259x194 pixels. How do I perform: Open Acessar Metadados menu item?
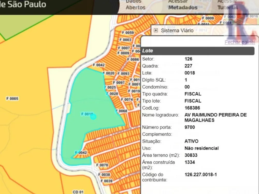pyautogui.click(x=183, y=5)
